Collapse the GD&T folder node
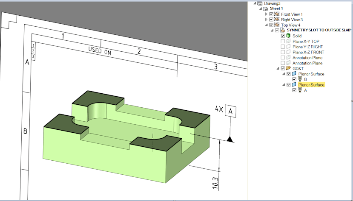The width and height of the screenshot is (353, 201). pyautogui.click(x=278, y=69)
